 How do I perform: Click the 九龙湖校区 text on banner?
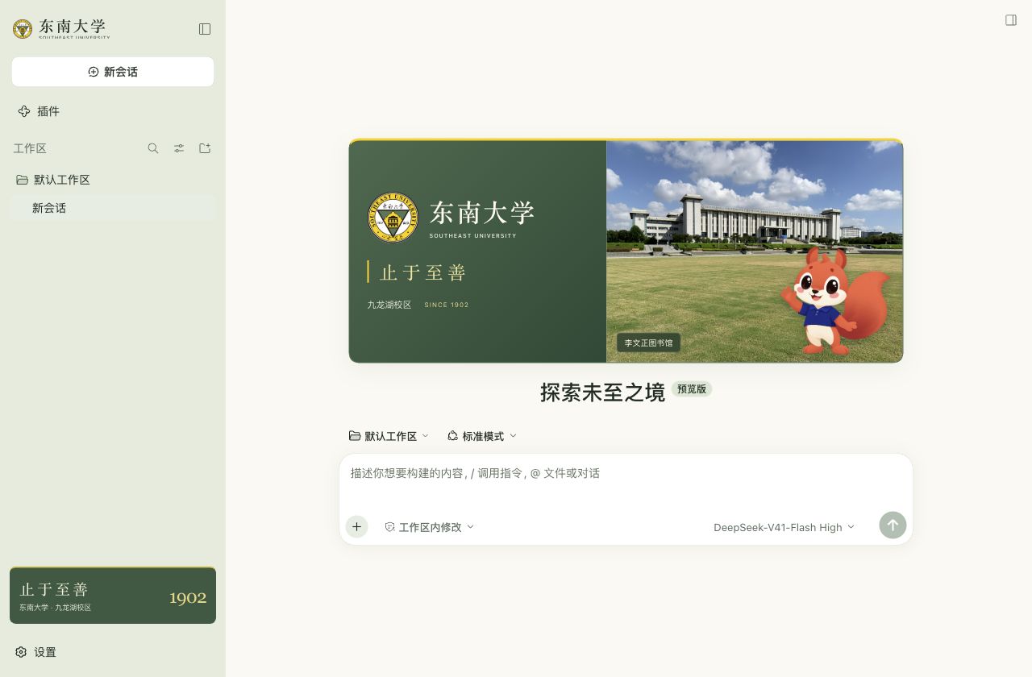pyautogui.click(x=389, y=305)
